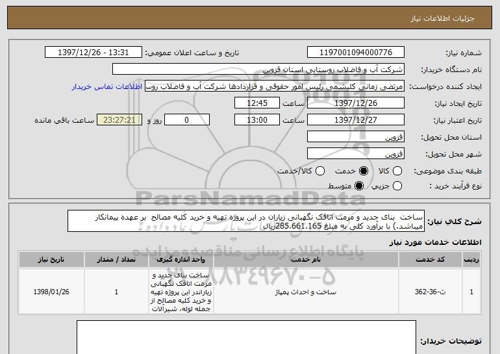Click the واحد اندازه گیری column header
This screenshot has width=500, height=354.
tap(181, 260)
